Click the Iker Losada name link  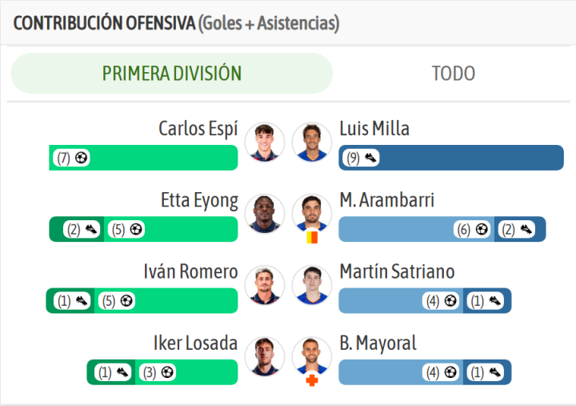click(x=195, y=344)
